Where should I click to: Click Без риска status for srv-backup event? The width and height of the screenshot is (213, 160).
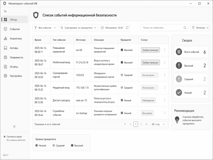pyautogui.click(x=147, y=113)
